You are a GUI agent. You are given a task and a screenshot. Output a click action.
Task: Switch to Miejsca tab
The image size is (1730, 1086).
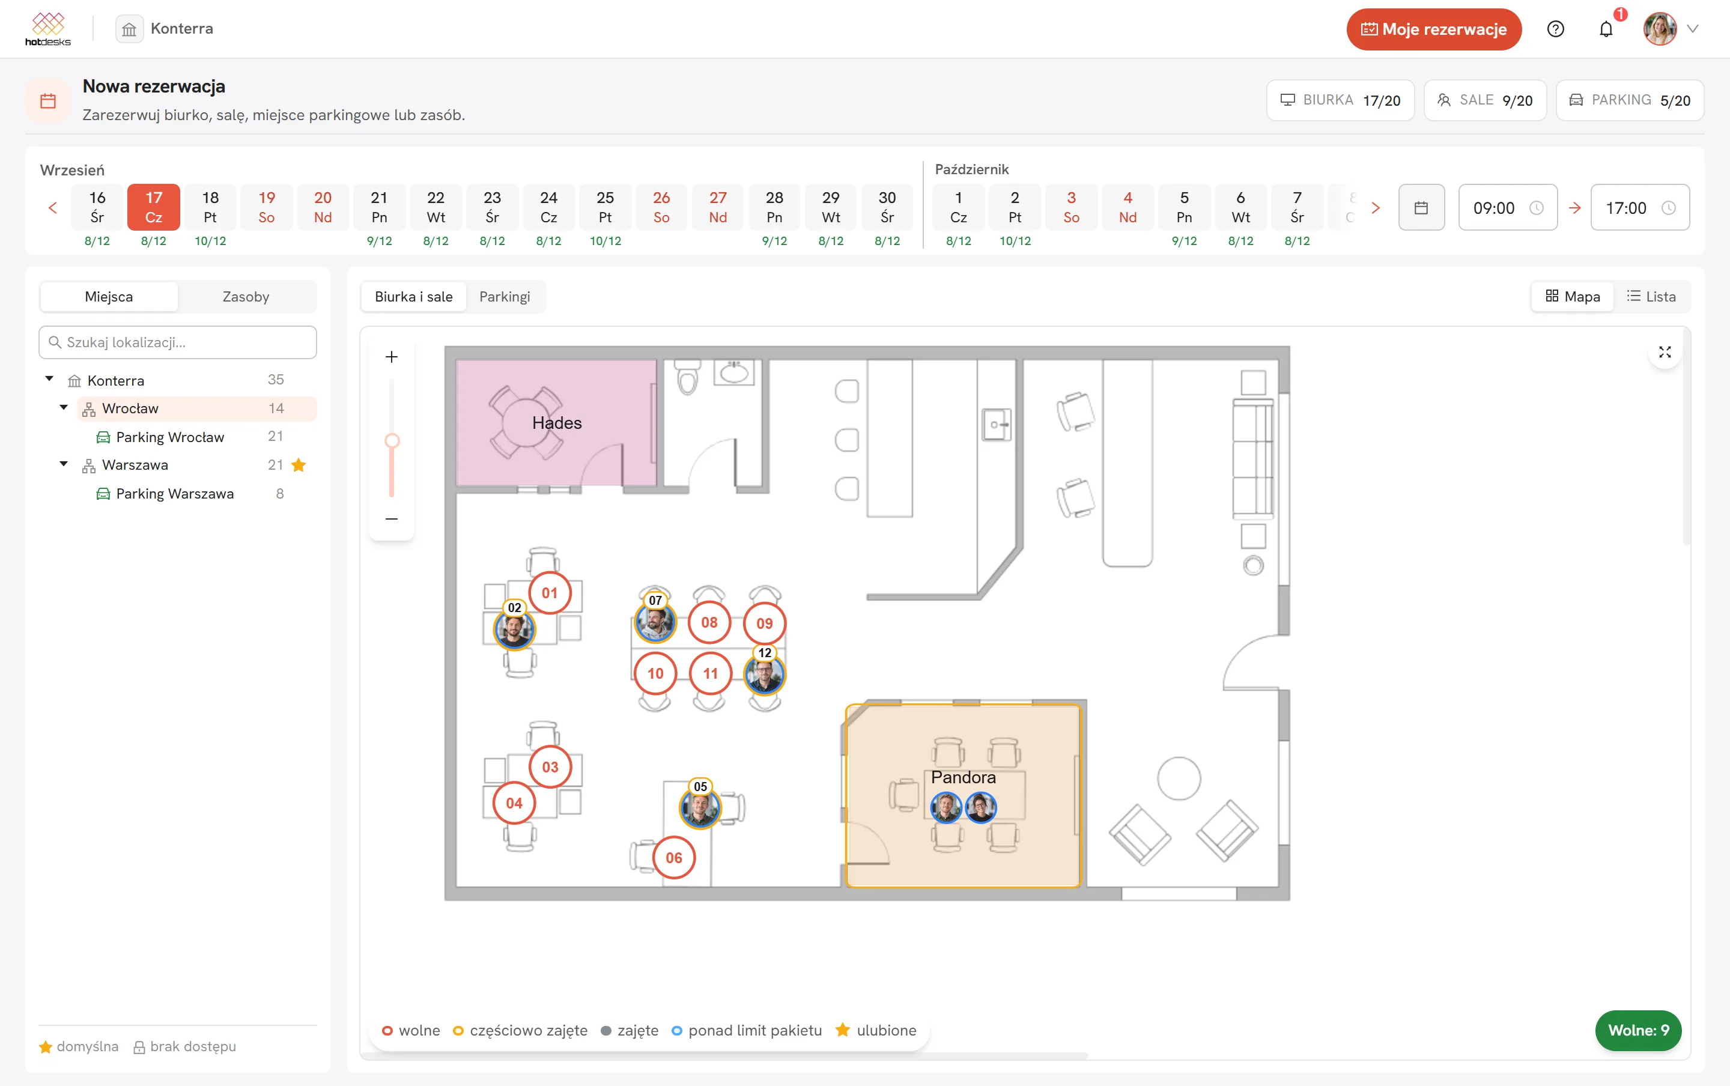(x=109, y=297)
